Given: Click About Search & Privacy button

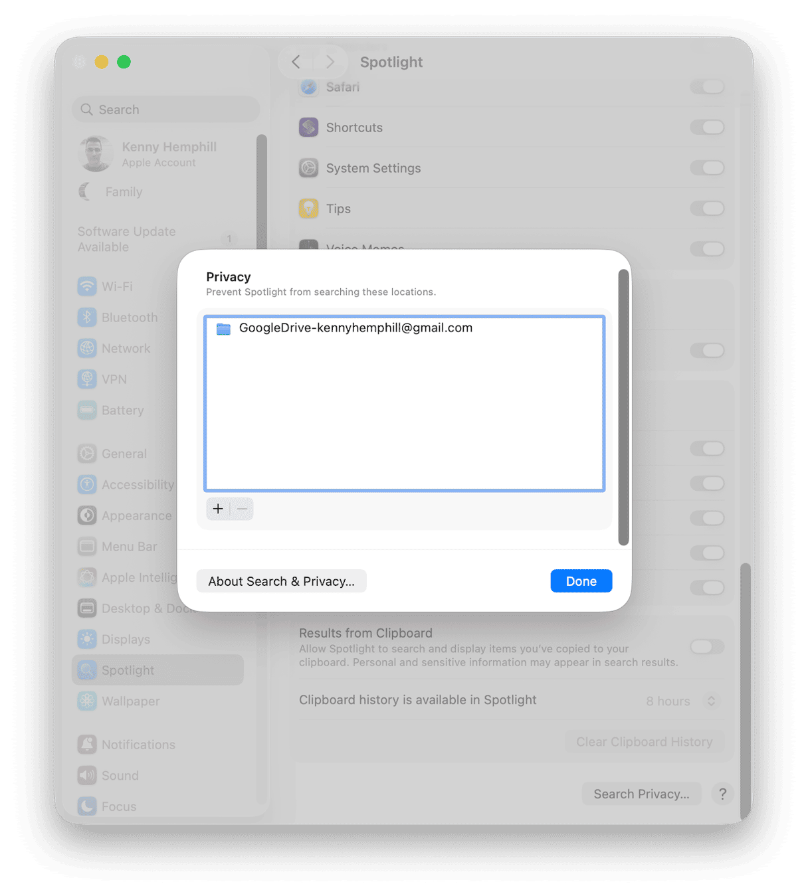Looking at the screenshot, I should pos(282,581).
